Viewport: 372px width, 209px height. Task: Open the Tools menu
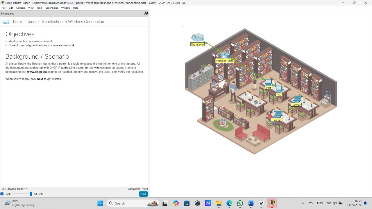pyautogui.click(x=40, y=8)
